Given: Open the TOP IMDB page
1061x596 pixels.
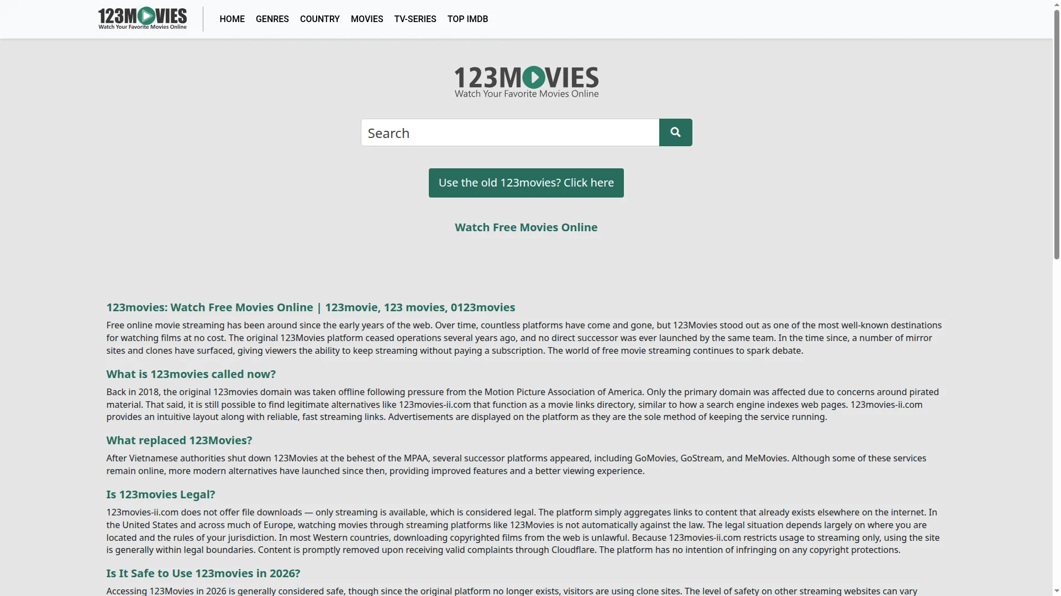Looking at the screenshot, I should point(468,19).
